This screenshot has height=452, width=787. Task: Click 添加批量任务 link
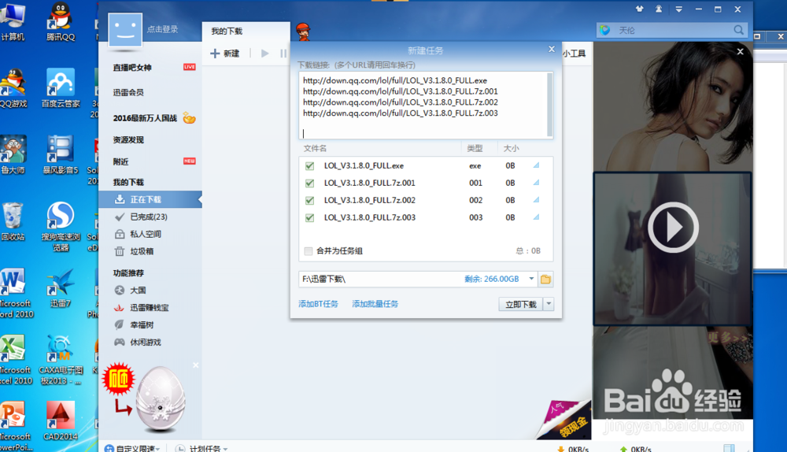[375, 304]
